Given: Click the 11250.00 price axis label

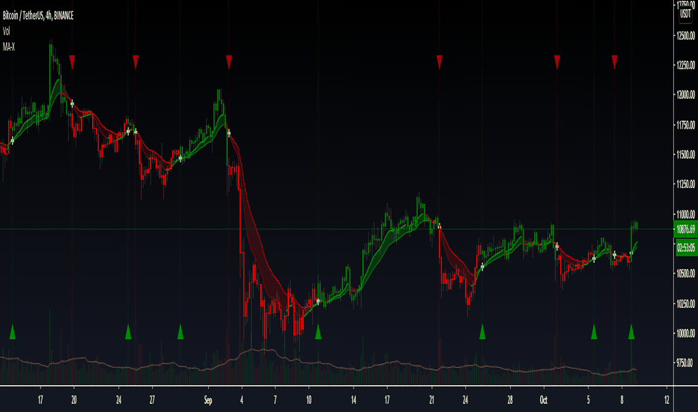Looking at the screenshot, I should 685,184.
